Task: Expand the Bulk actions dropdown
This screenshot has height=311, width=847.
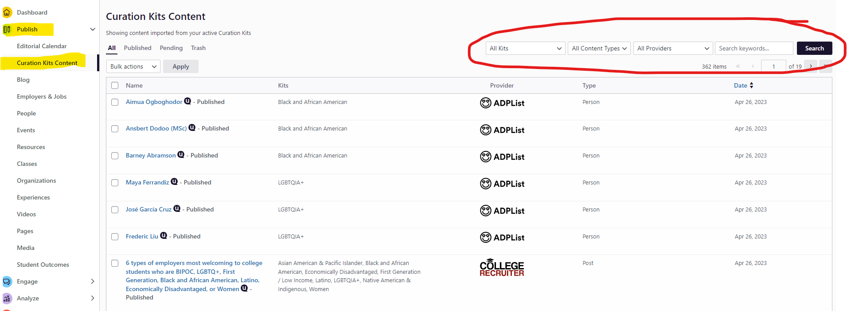Action: pyautogui.click(x=133, y=66)
